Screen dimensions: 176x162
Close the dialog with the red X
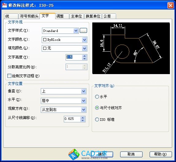(x=170, y=5)
